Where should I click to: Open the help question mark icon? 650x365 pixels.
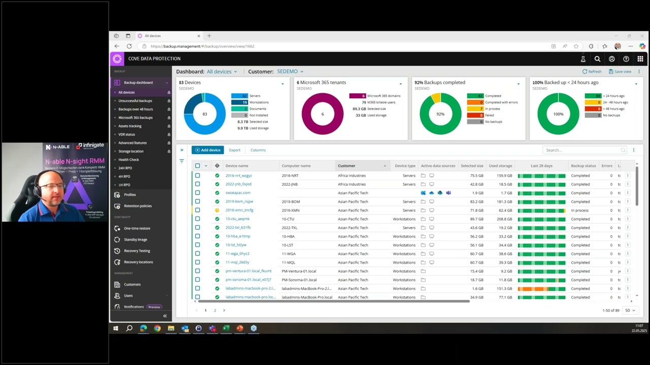pyautogui.click(x=626, y=59)
